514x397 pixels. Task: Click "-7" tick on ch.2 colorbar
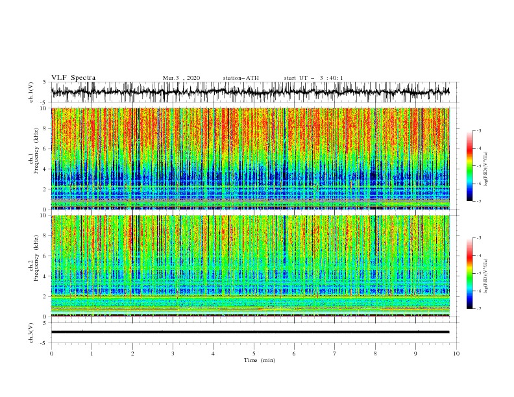point(478,309)
